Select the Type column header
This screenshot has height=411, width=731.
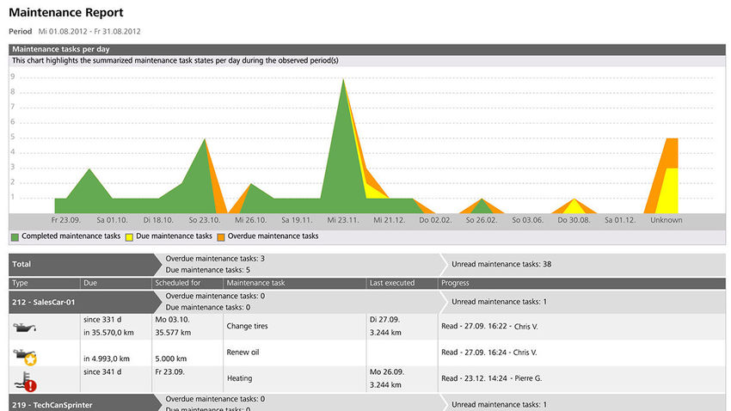[x=44, y=283]
